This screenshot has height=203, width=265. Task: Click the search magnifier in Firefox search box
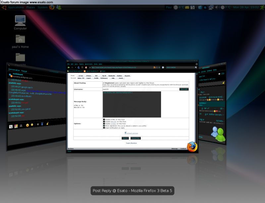(x=196, y=67)
